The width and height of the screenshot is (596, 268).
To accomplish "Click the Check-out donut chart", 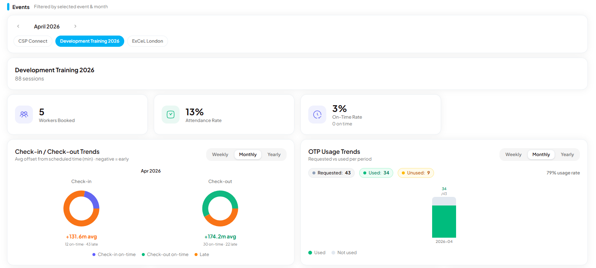I will [220, 208].
